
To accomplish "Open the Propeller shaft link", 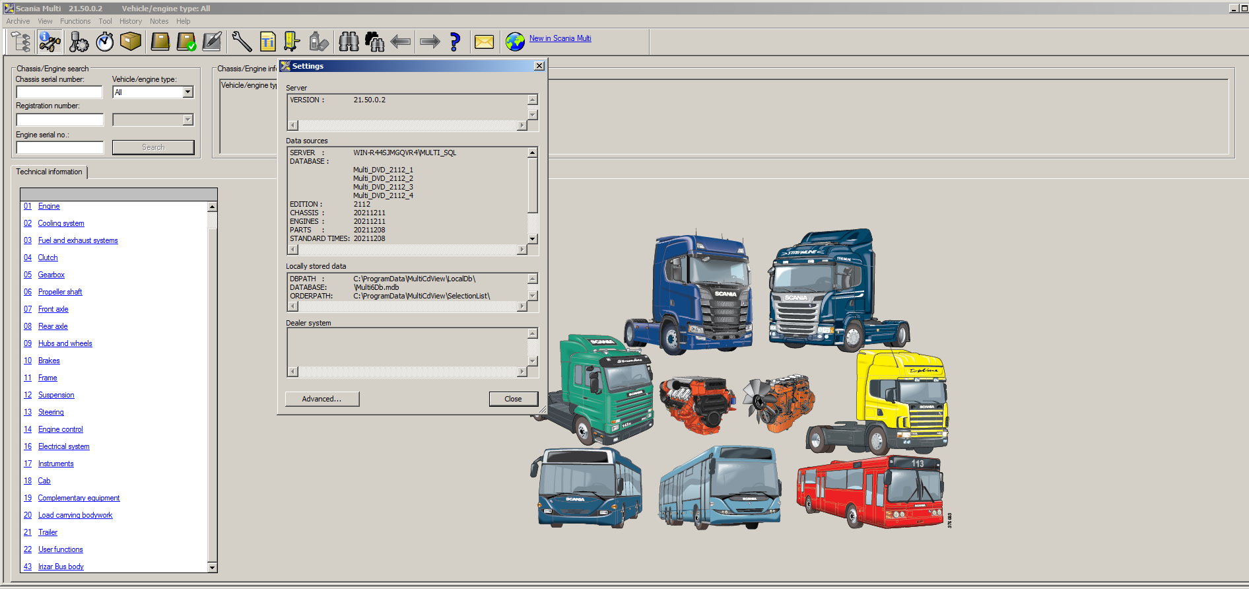I will (x=60, y=292).
